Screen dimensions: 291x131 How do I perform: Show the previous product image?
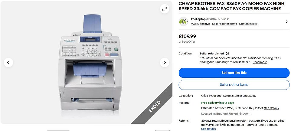[x=8, y=63]
